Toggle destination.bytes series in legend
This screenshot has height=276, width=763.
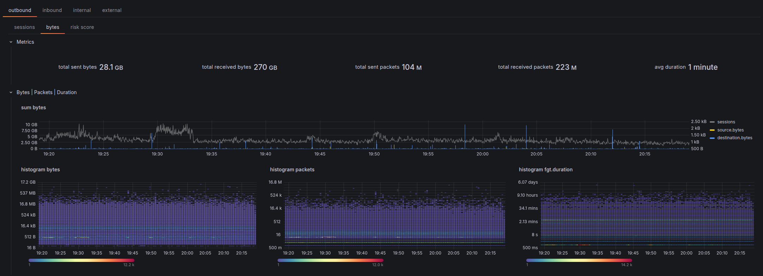[x=734, y=138]
